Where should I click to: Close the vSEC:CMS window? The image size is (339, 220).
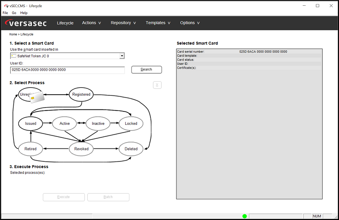tap(331, 6)
